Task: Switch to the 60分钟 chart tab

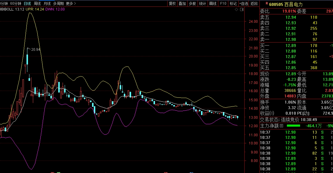Action: tap(15, 4)
